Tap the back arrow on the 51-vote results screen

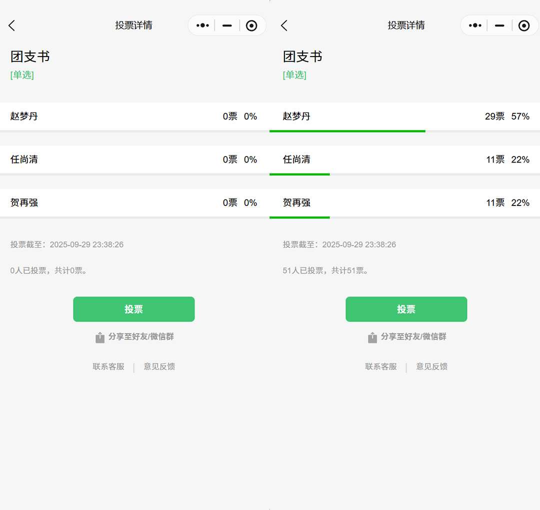pyautogui.click(x=284, y=25)
